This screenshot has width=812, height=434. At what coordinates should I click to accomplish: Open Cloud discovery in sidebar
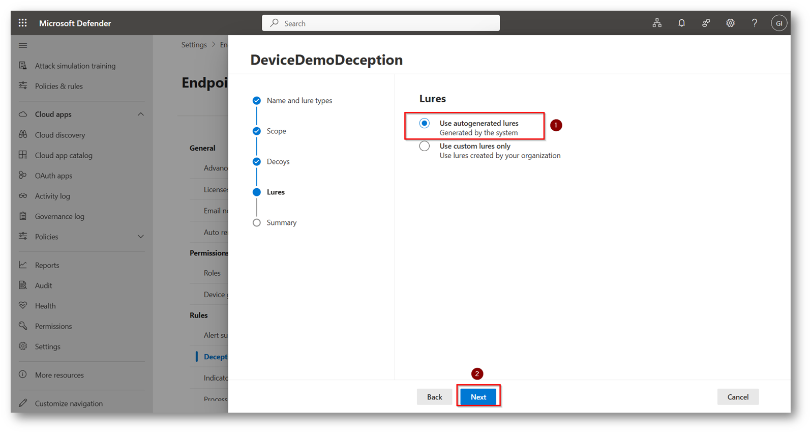(59, 135)
